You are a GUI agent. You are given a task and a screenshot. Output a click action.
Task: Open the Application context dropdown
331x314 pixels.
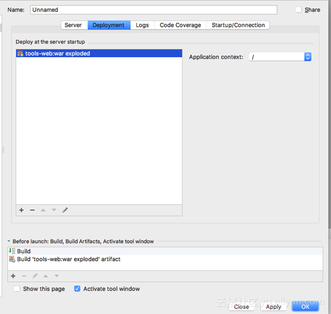[x=308, y=57]
